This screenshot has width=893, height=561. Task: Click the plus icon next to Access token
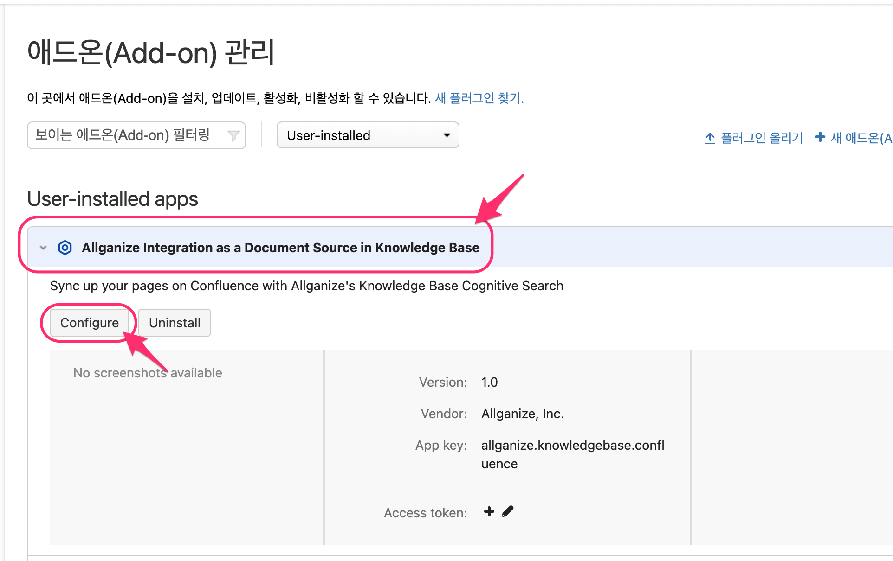click(489, 511)
